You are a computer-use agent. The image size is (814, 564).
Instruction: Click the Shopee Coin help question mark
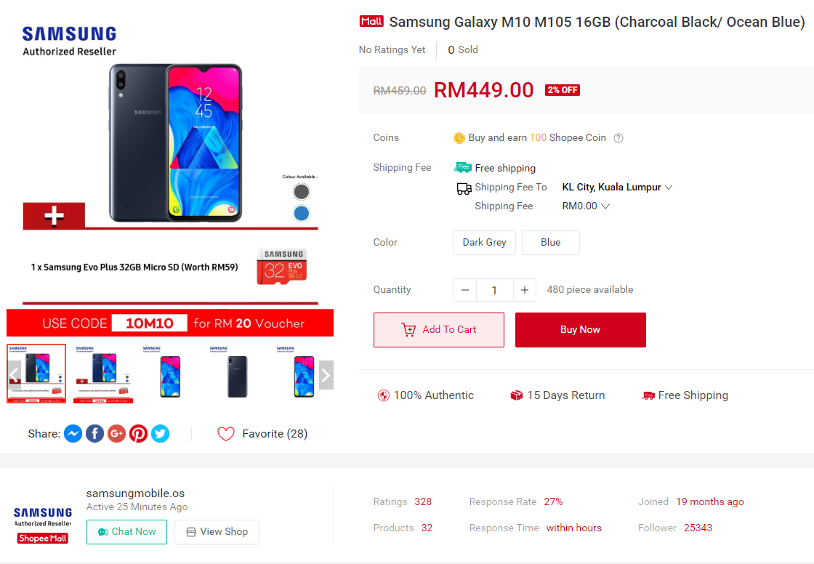coord(618,138)
